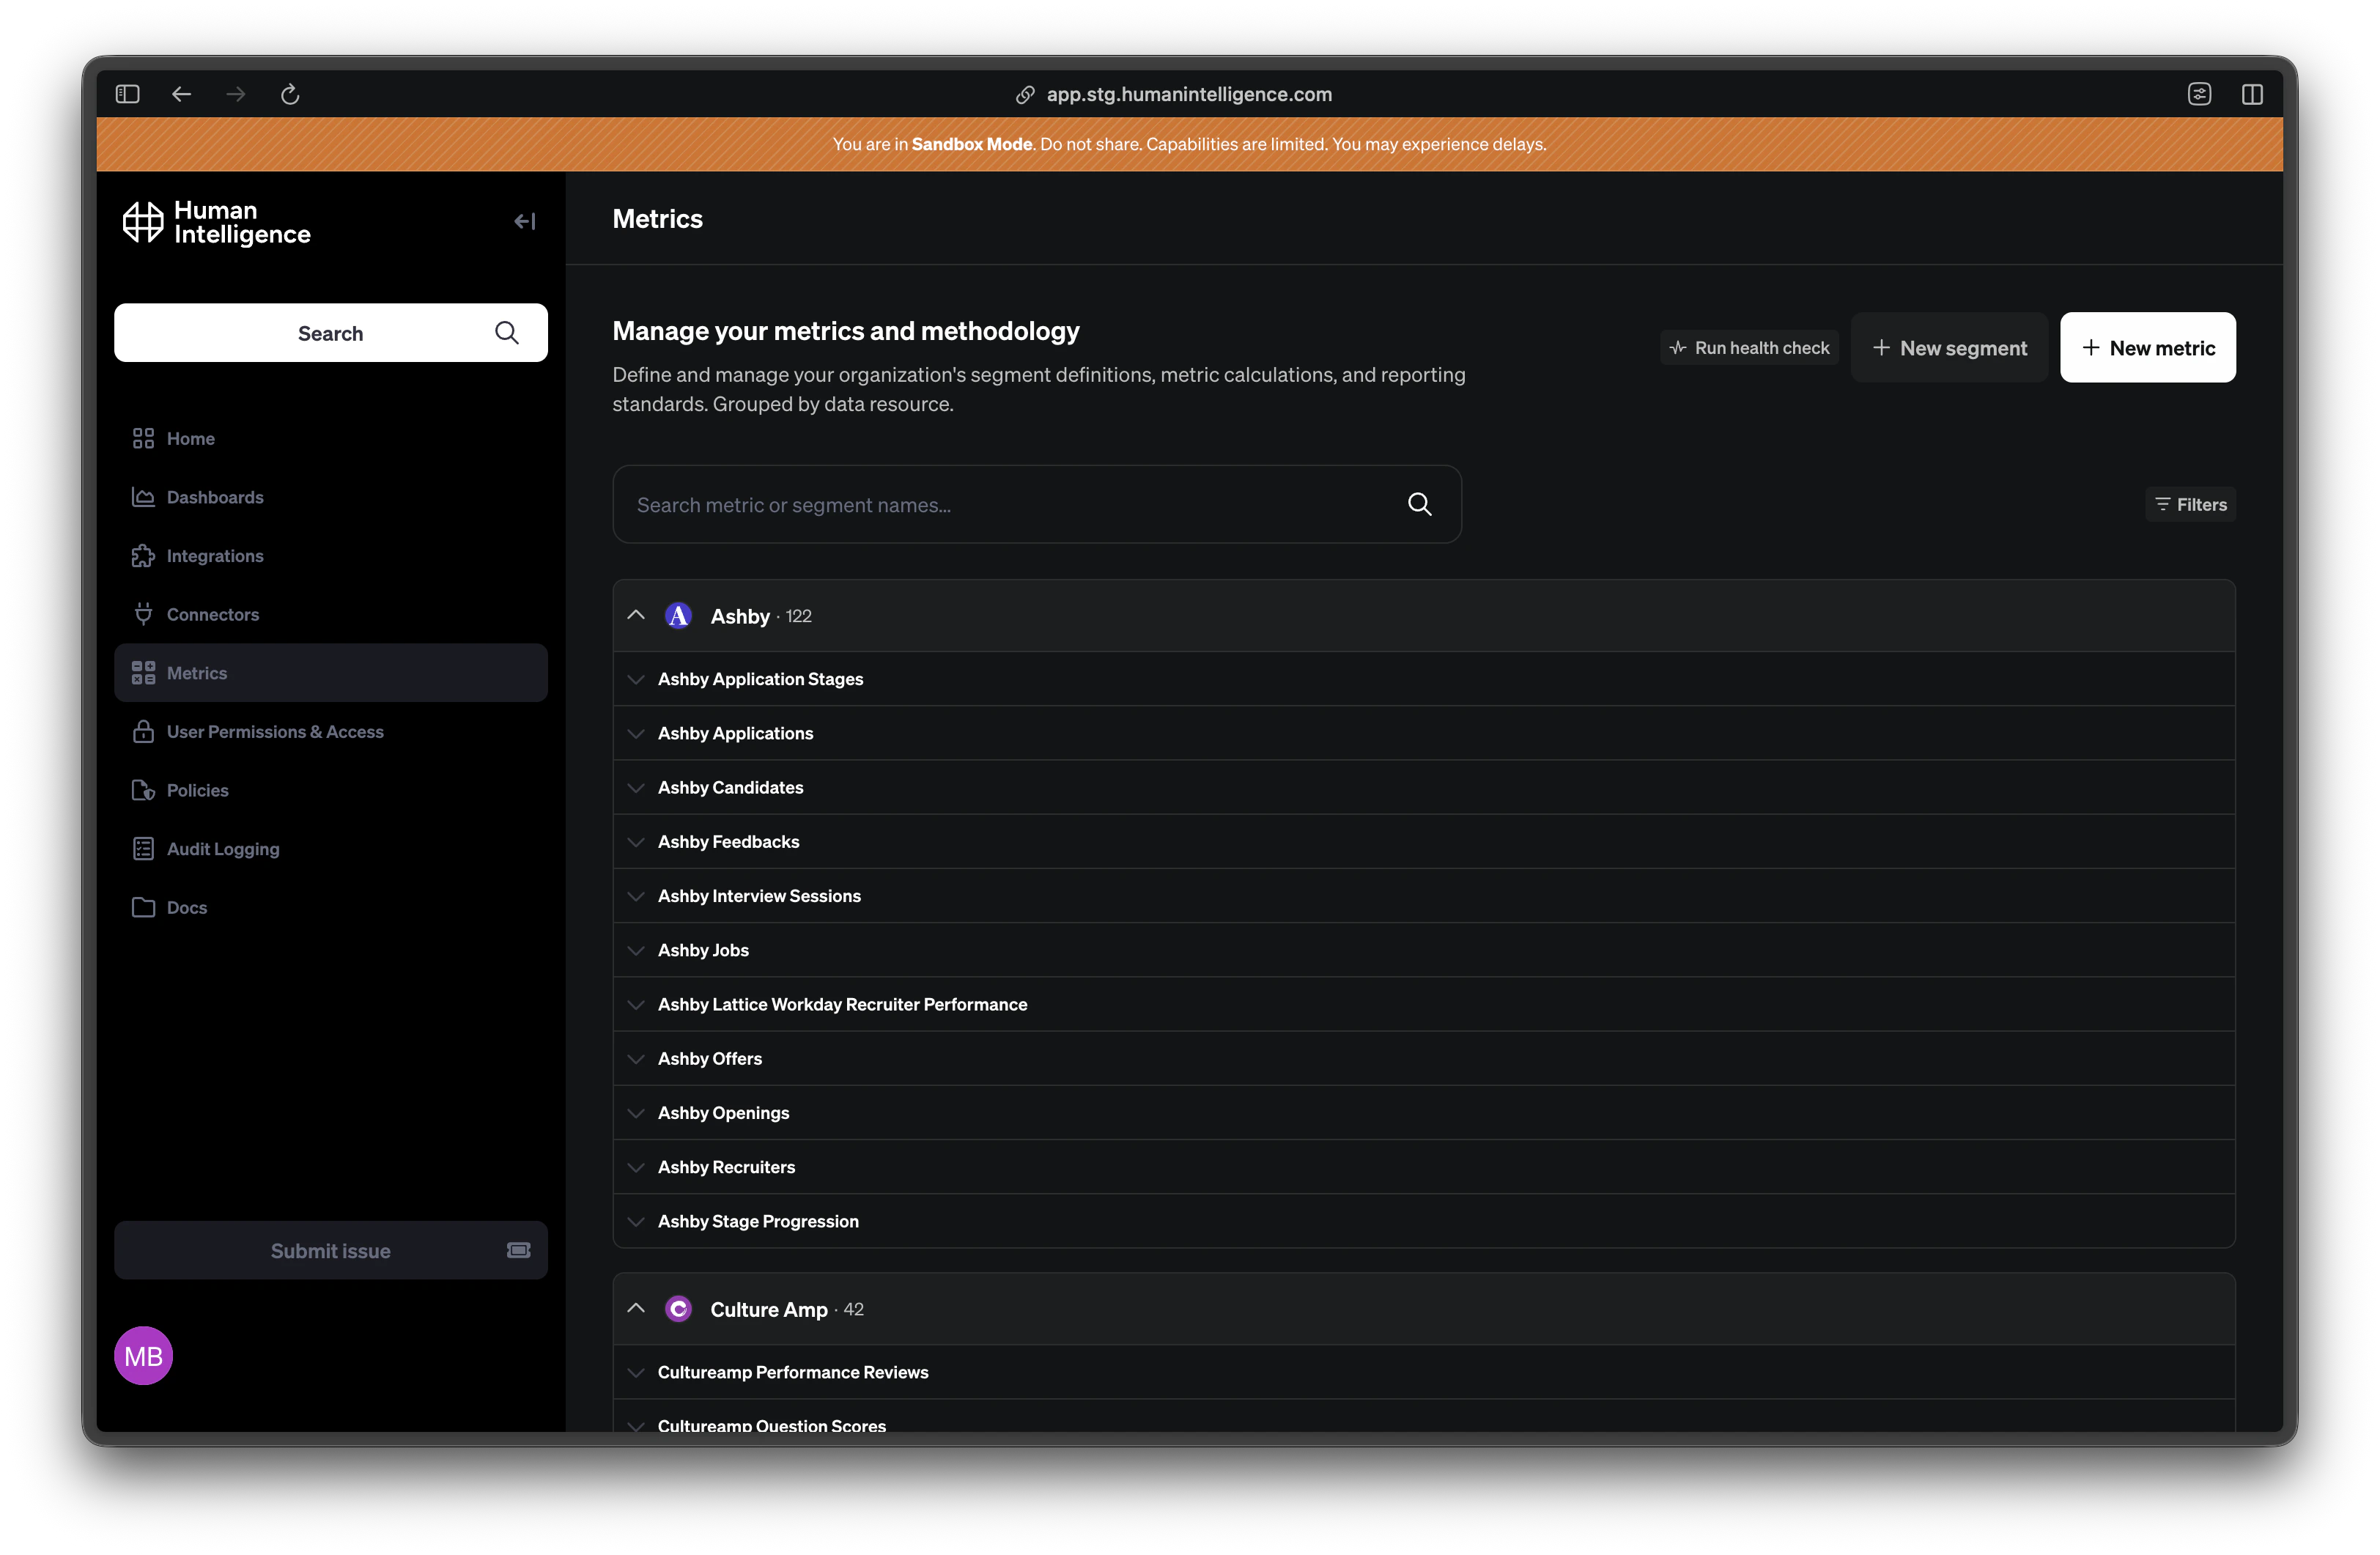Image resolution: width=2380 pixels, height=1555 pixels.
Task: Click the Policies document-shield icon
Action: tap(143, 790)
